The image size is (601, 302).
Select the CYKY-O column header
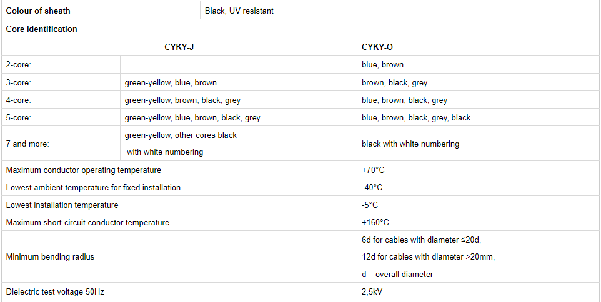[x=377, y=47]
